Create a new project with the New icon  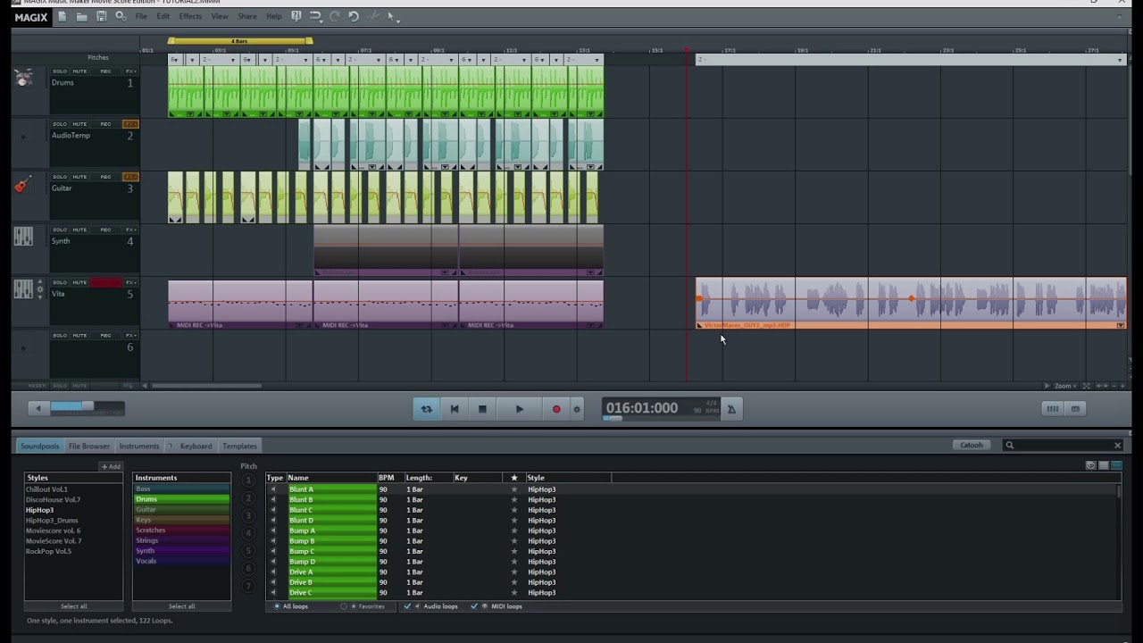point(62,16)
